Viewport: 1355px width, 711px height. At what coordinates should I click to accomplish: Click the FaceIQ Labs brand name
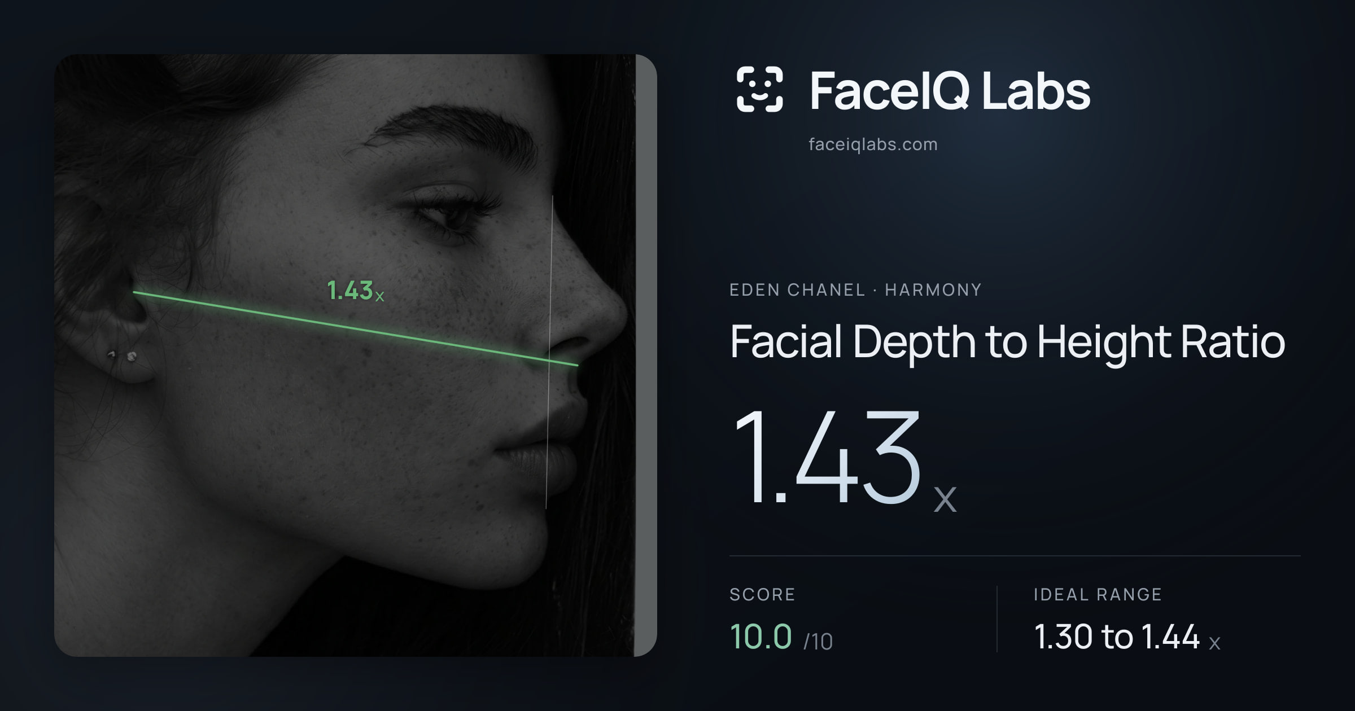click(x=950, y=90)
